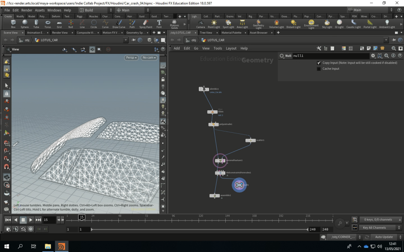Open the Key All Channels dropdown
This screenshot has height=252, width=404.
(x=380, y=228)
